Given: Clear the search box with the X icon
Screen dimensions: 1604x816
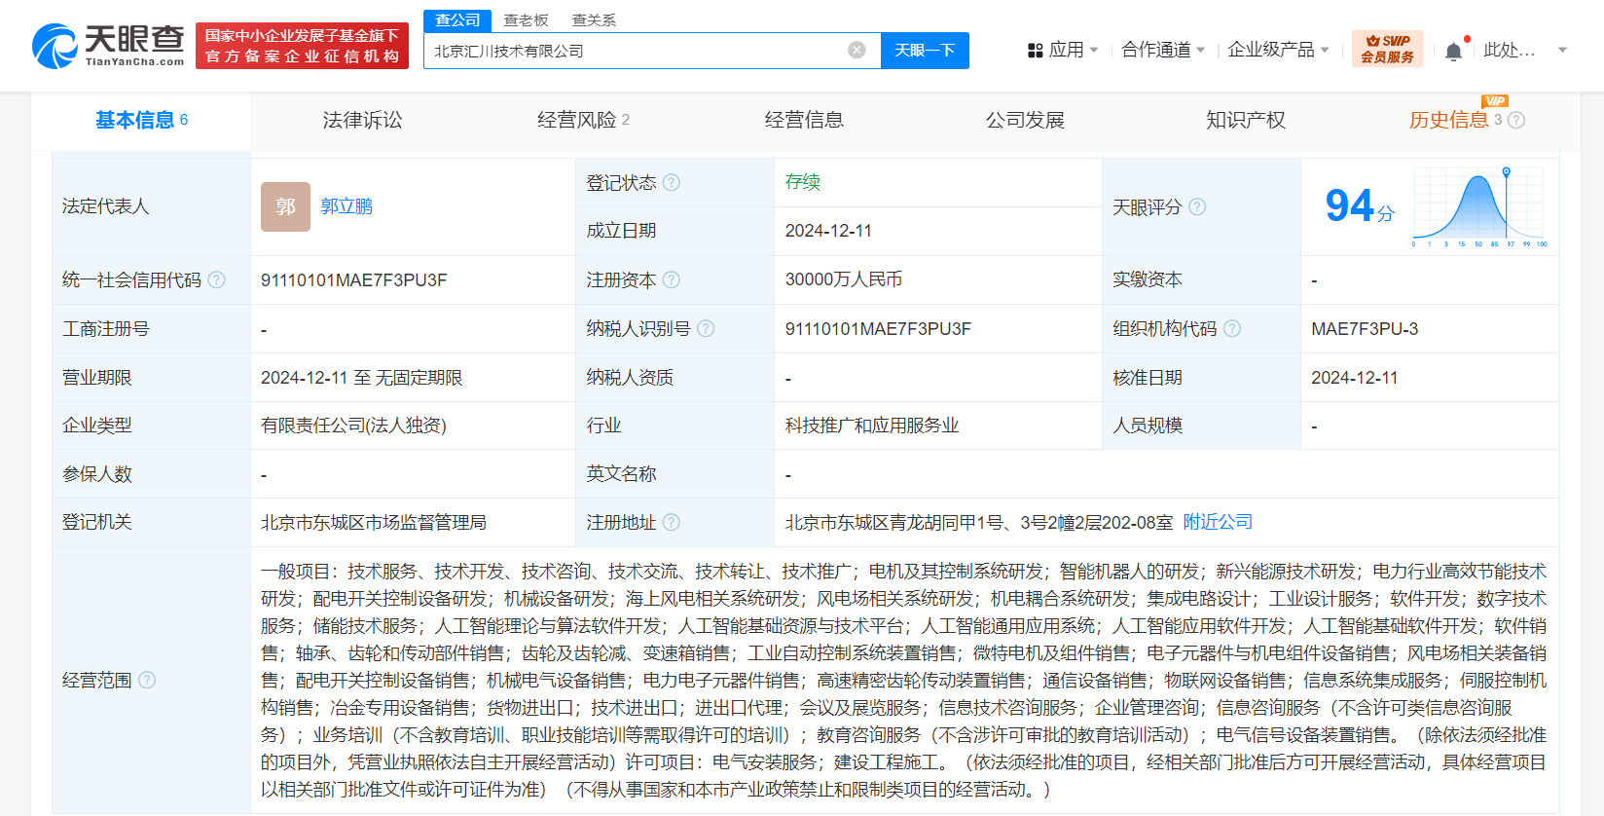Looking at the screenshot, I should point(857,51).
